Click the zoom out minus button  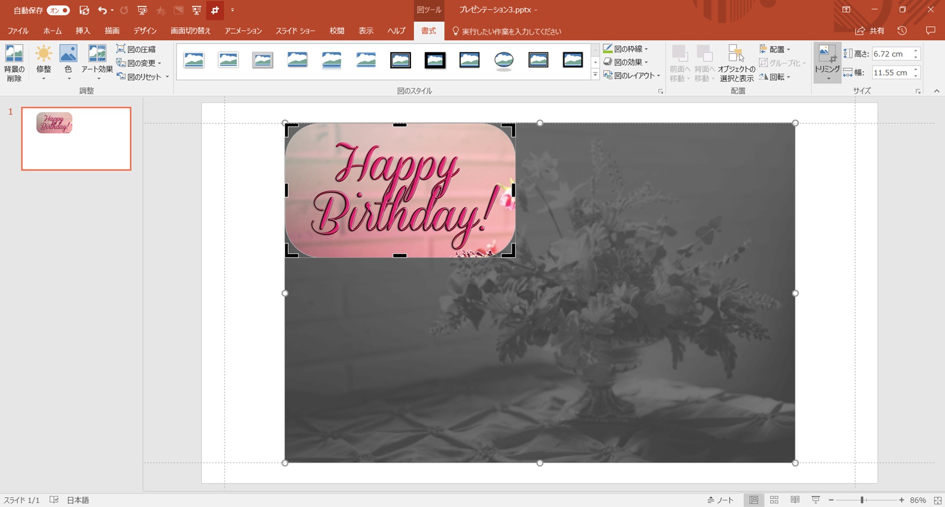(831, 500)
